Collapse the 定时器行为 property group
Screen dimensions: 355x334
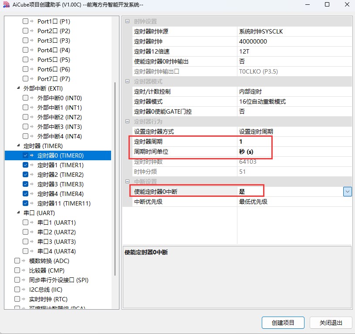(x=128, y=121)
